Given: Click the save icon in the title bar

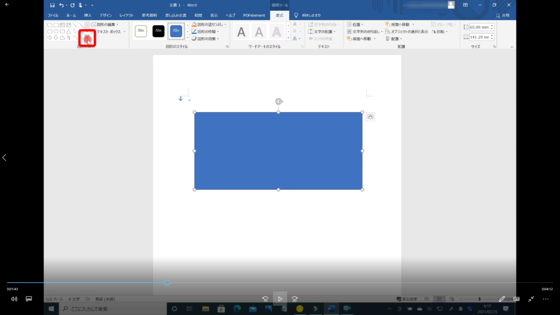Looking at the screenshot, I should pyautogui.click(x=52, y=5).
